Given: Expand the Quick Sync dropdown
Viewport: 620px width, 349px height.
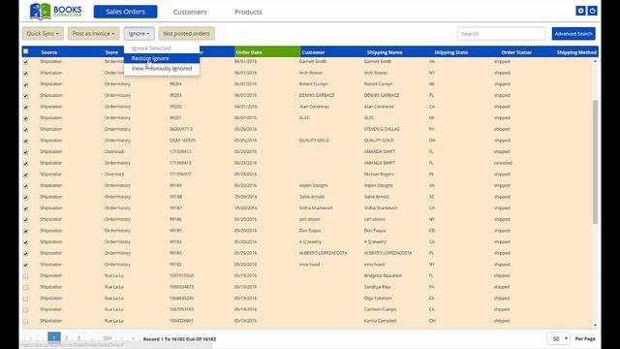Looking at the screenshot, I should (43, 34).
